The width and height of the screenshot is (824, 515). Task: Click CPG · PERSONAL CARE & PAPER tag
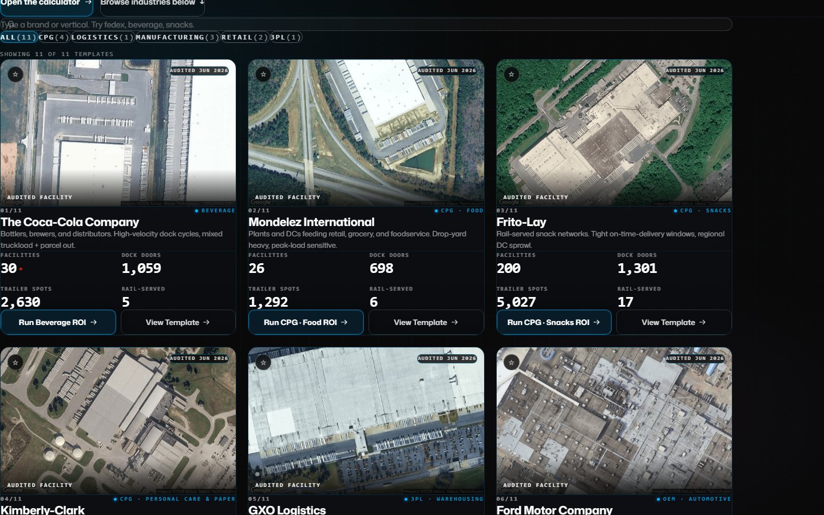point(175,499)
